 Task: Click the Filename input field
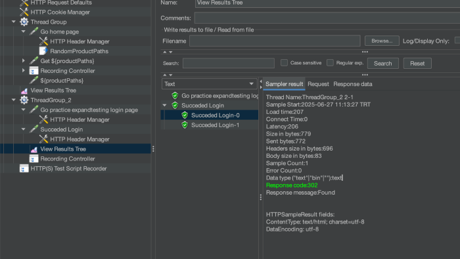coord(275,41)
